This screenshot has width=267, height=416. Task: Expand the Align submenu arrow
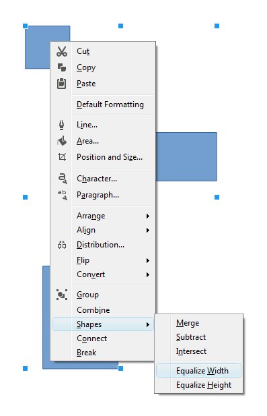[x=148, y=231]
